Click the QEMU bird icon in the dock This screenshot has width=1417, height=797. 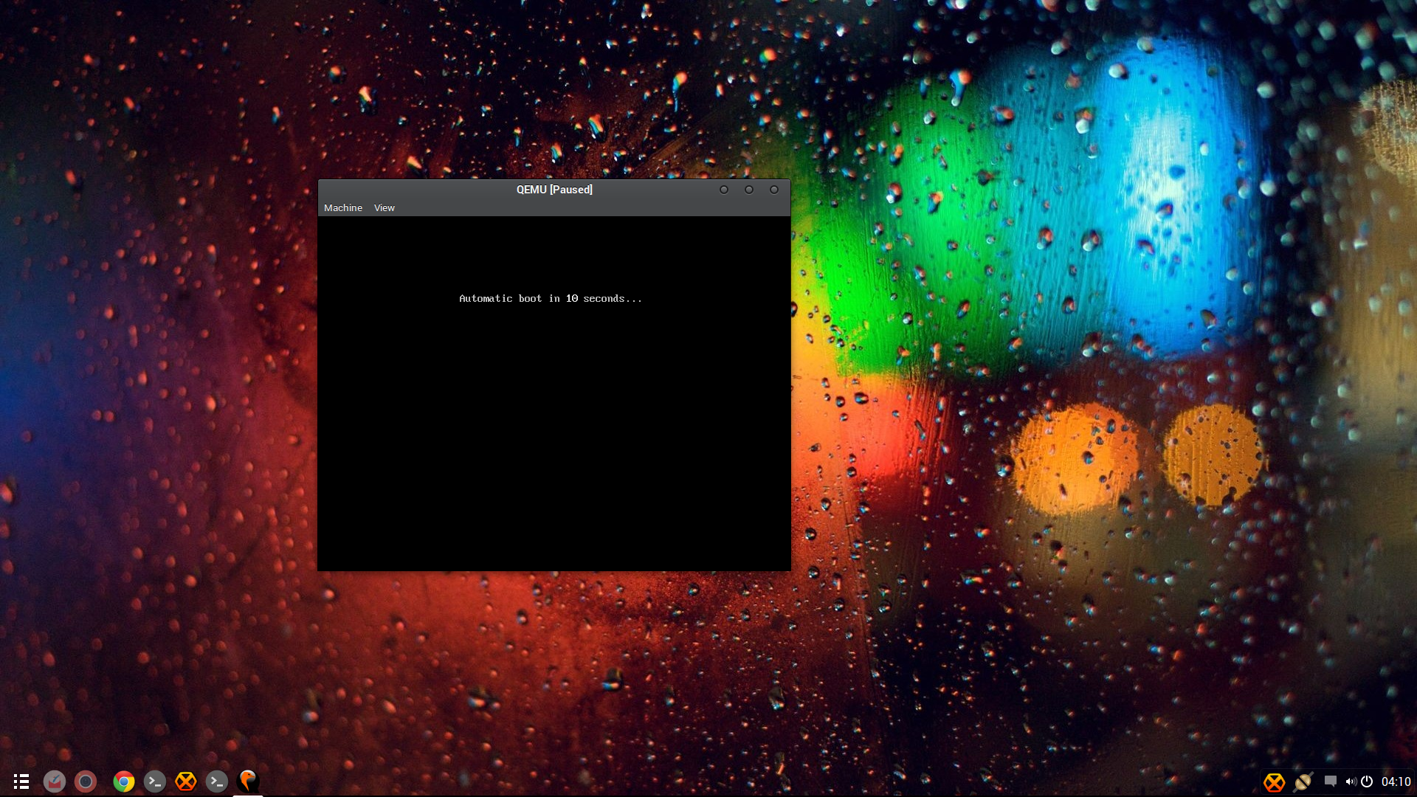pos(248,781)
